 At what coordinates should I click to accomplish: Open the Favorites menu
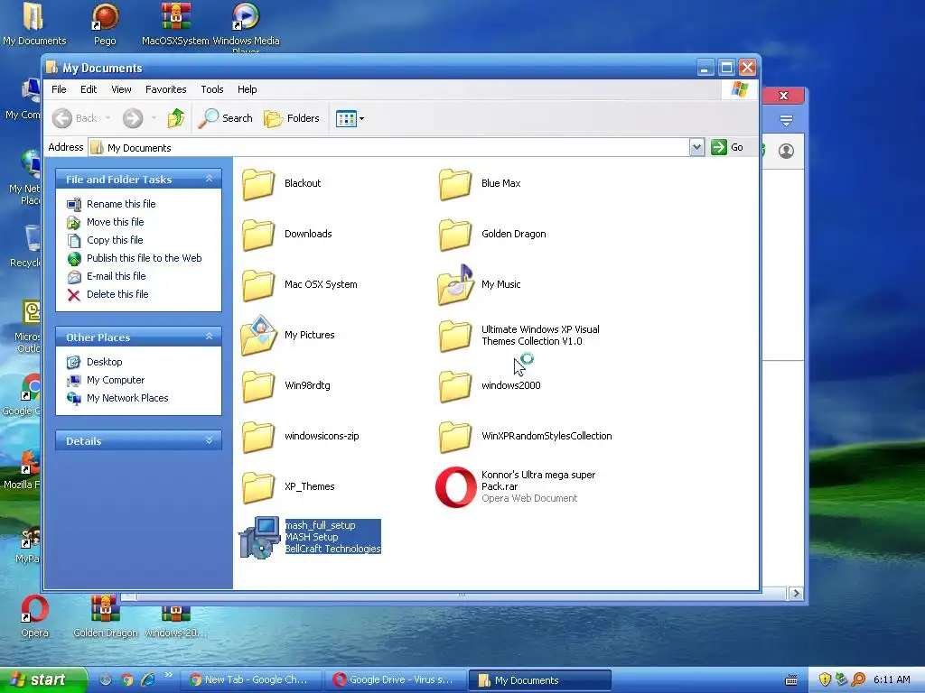tap(166, 89)
